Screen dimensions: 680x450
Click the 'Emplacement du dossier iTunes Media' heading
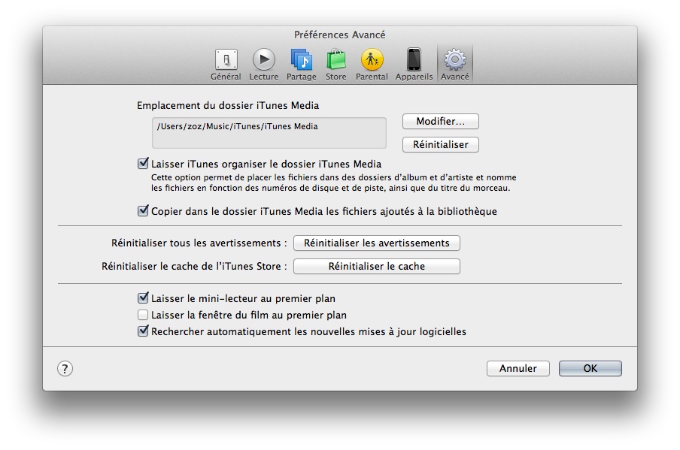click(228, 106)
